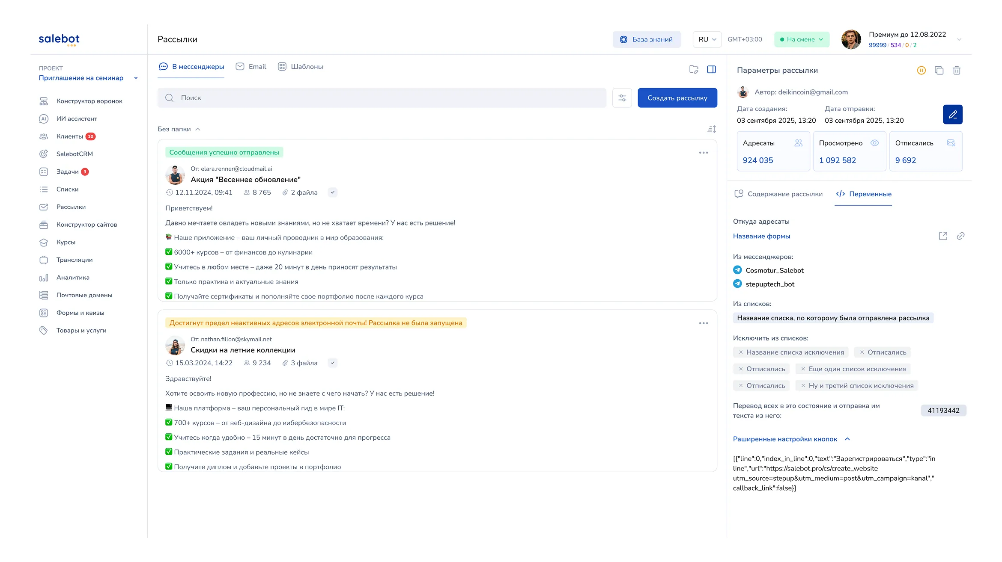Image resolution: width=1002 pixels, height=562 pixels.
Task: Open "Содержание рассылки" tab
Action: pyautogui.click(x=778, y=194)
